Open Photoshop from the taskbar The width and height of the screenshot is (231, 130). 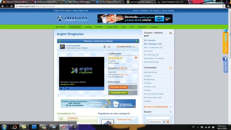(34, 127)
